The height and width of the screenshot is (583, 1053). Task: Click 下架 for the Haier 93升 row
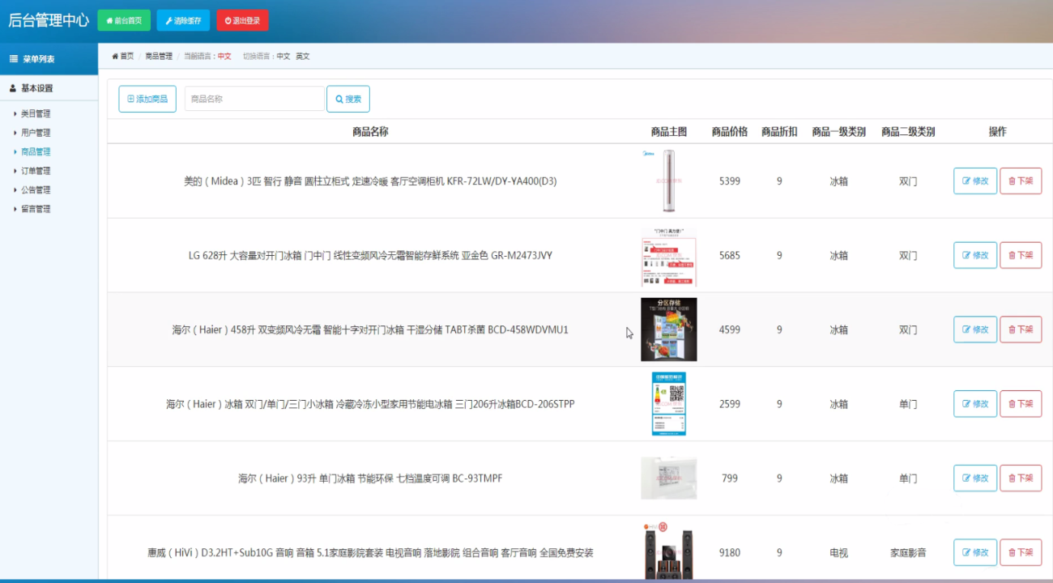pyautogui.click(x=1021, y=479)
